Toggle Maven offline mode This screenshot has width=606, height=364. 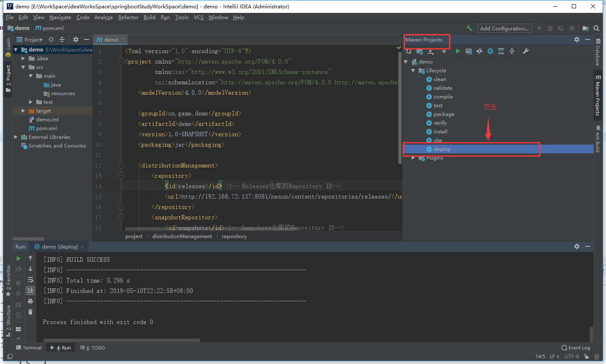[479, 51]
